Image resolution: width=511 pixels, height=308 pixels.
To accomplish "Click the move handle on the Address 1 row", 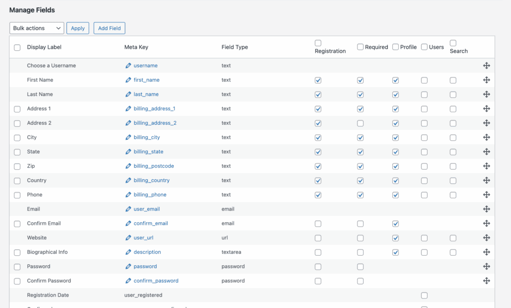I will point(487,108).
